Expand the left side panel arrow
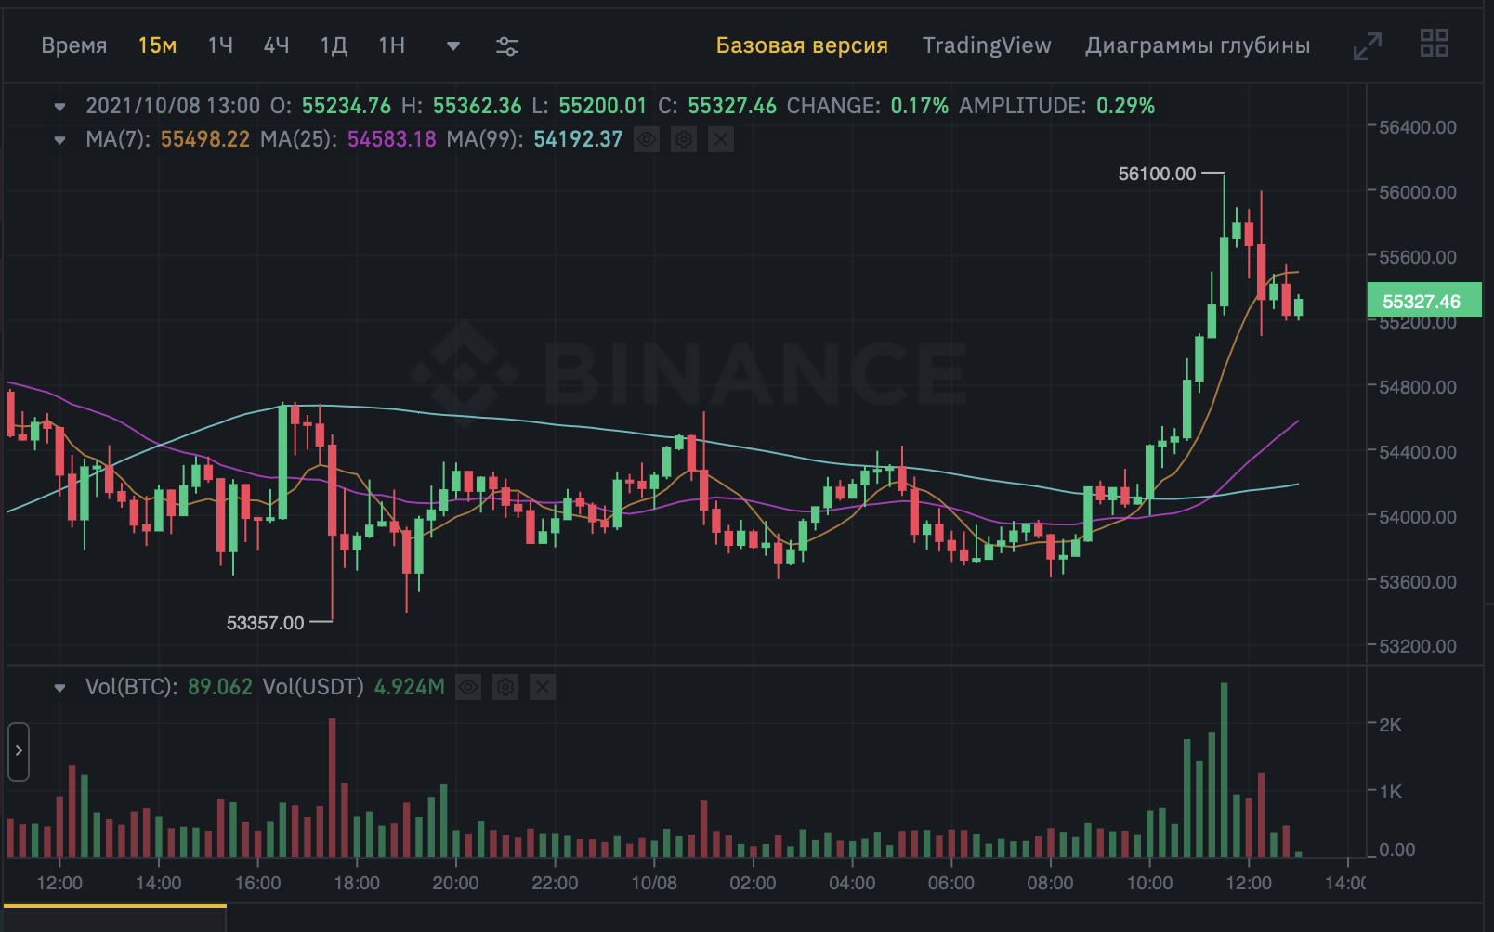The image size is (1494, 932). pyautogui.click(x=19, y=751)
